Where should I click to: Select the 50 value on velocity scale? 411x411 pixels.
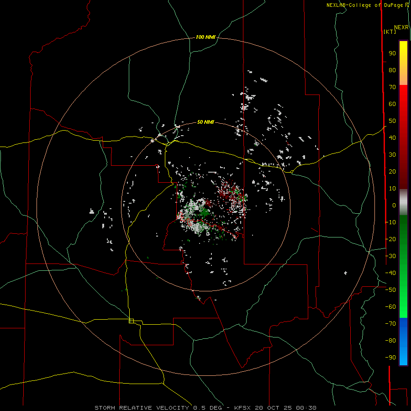point(392,121)
